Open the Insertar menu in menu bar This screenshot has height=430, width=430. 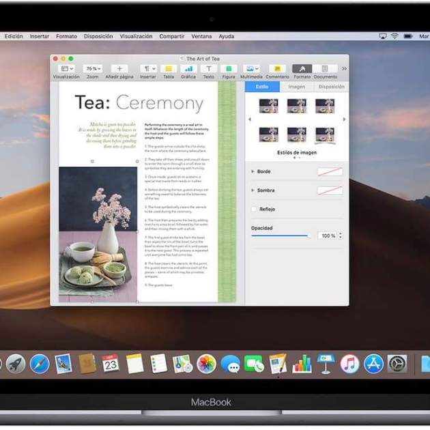[40, 36]
